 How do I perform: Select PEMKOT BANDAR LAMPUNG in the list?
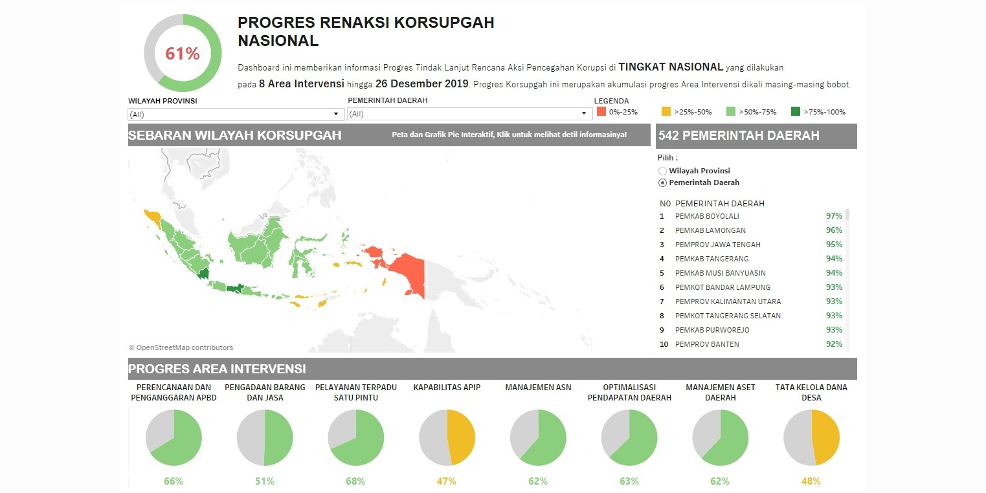pos(723,287)
